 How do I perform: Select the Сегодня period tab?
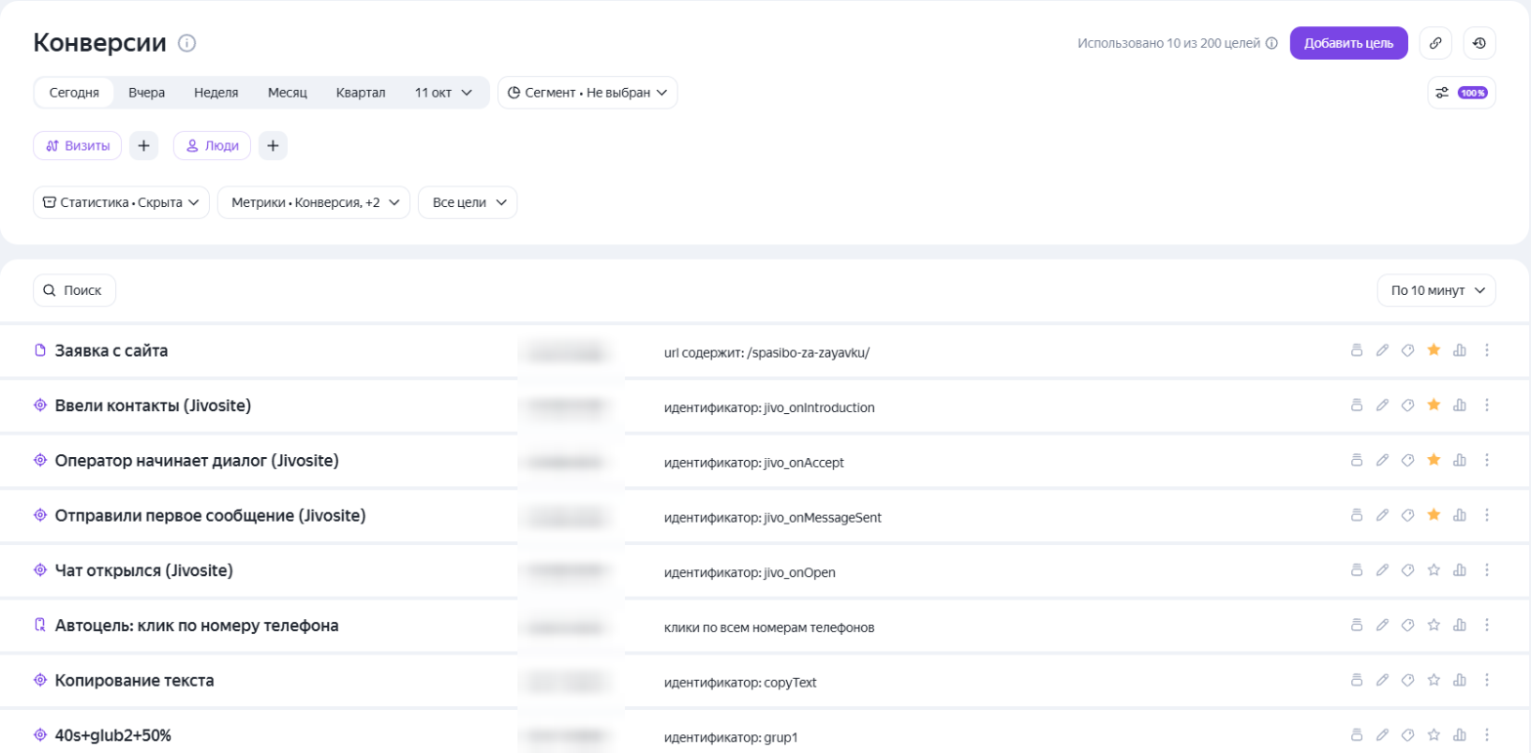point(74,93)
